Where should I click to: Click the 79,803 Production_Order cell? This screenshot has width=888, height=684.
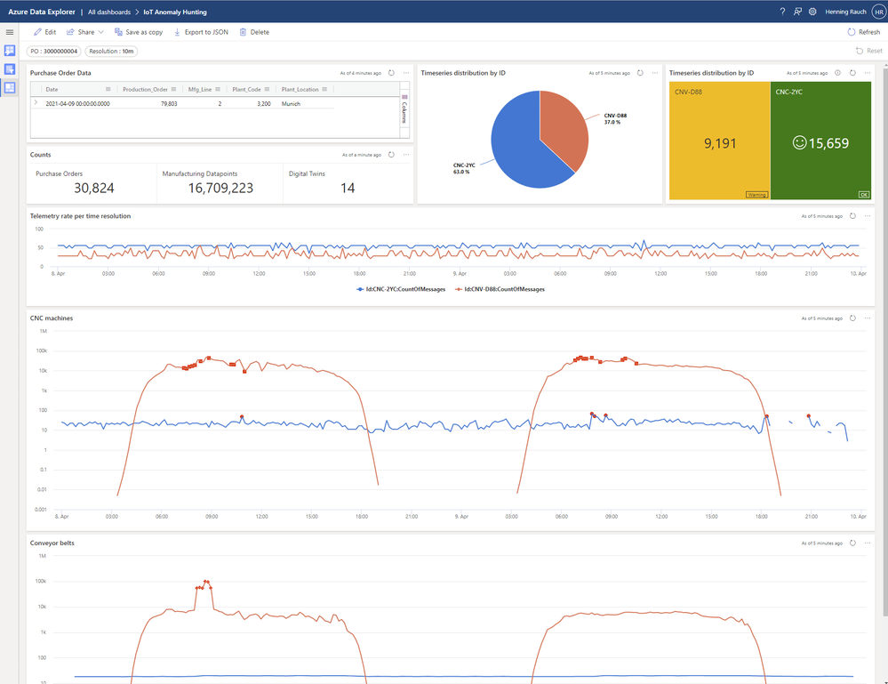tap(169, 104)
